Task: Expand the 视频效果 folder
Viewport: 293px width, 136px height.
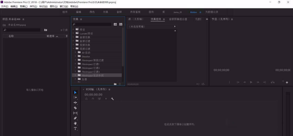Action: tap(73, 45)
